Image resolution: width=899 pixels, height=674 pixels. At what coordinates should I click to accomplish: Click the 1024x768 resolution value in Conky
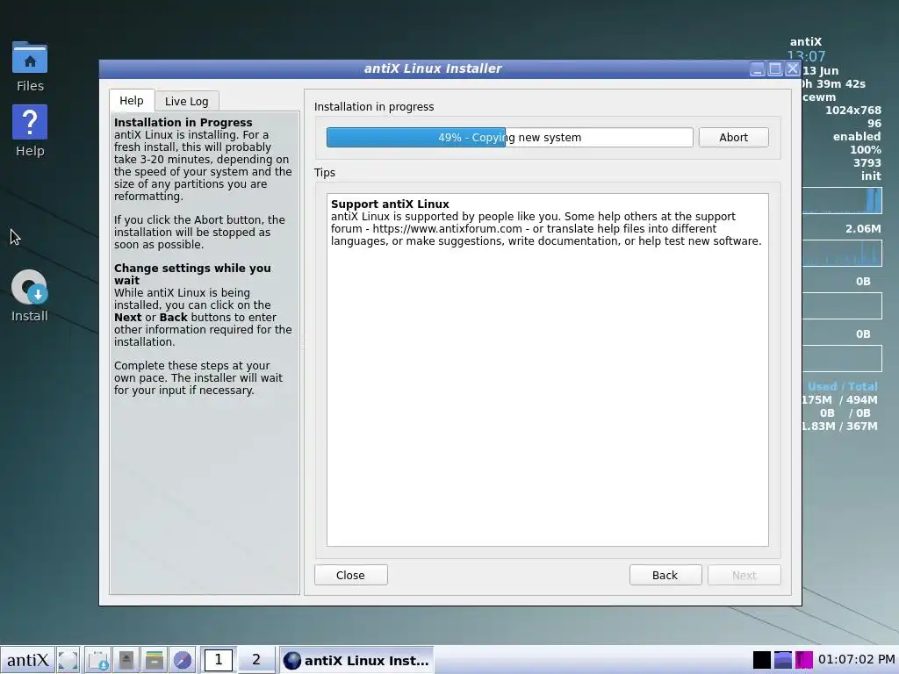[853, 110]
